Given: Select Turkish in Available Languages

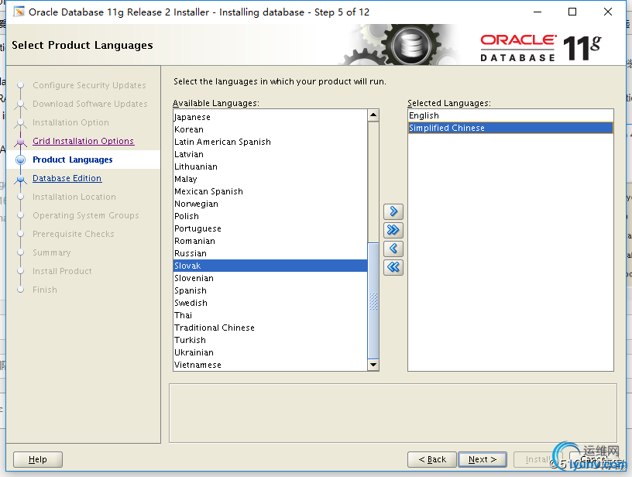Looking at the screenshot, I should click(x=270, y=340).
